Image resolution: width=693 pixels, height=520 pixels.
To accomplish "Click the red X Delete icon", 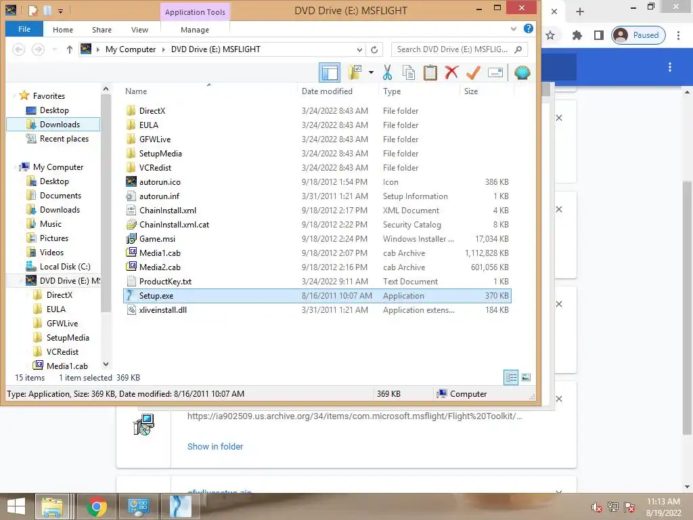I will 451,72.
